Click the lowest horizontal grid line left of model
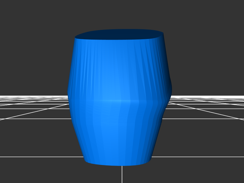 click(40, 157)
